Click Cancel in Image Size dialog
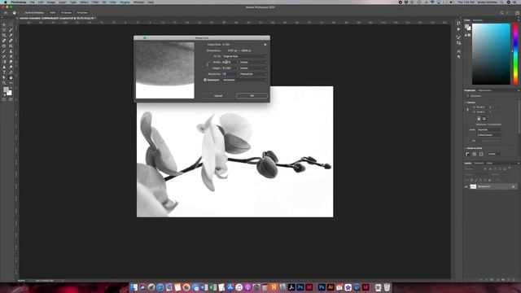521x293 pixels. [218, 96]
